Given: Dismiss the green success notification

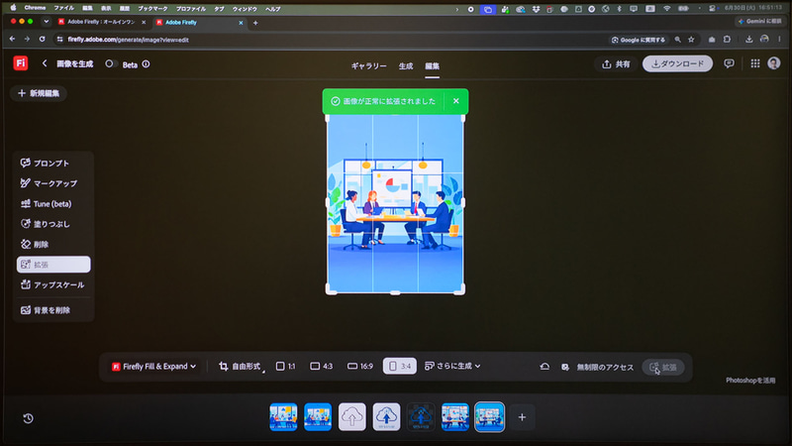Looking at the screenshot, I should coord(456,101).
